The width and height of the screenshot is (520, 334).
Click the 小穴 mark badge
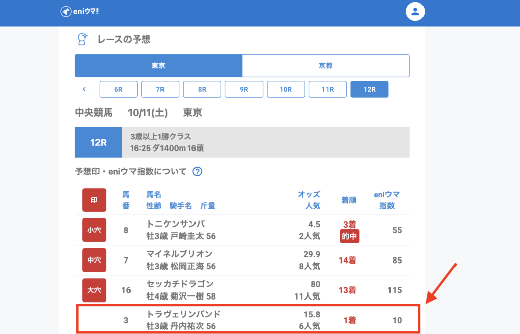point(94,230)
